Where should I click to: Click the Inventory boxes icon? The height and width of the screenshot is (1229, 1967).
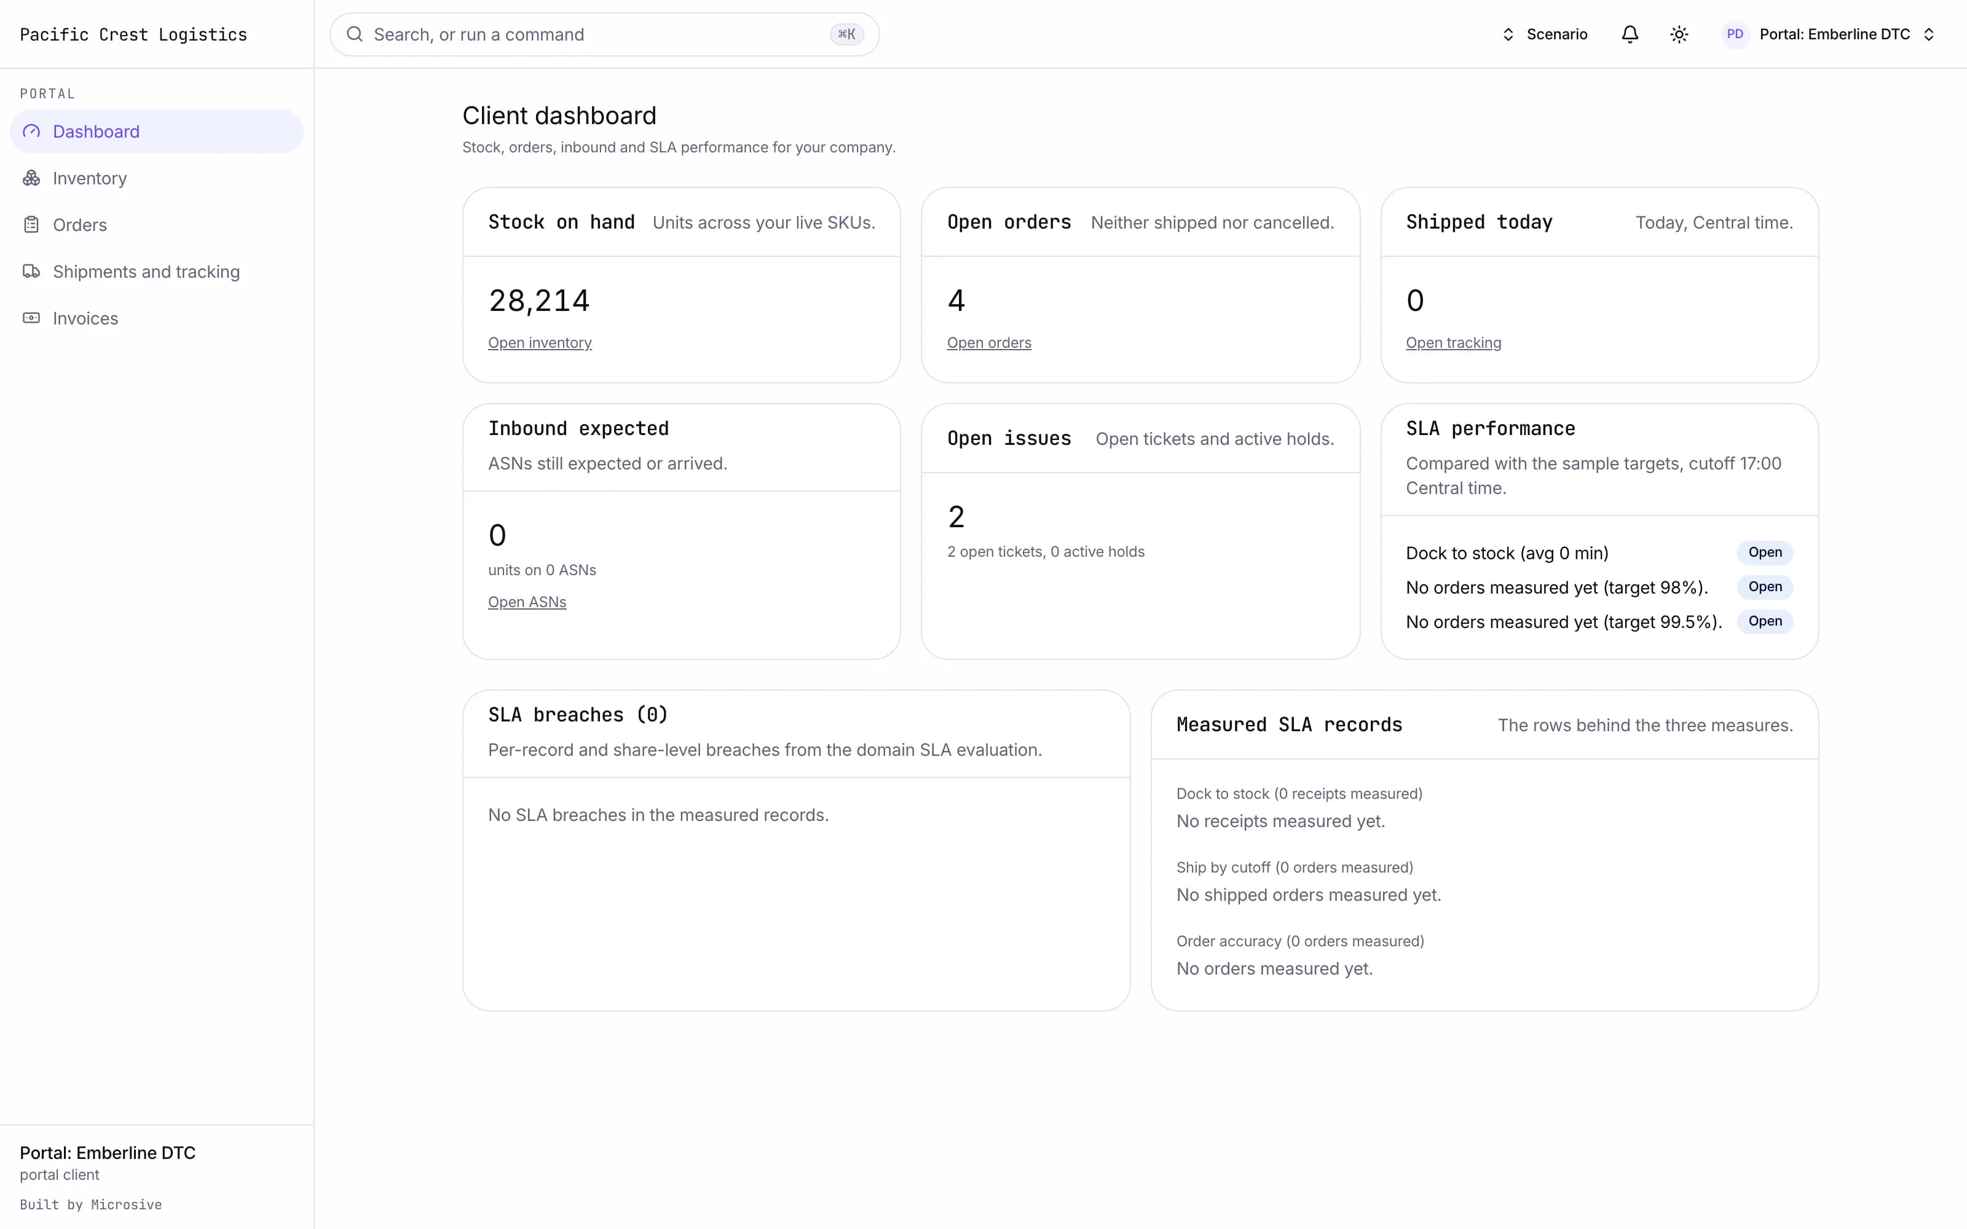pos(31,178)
